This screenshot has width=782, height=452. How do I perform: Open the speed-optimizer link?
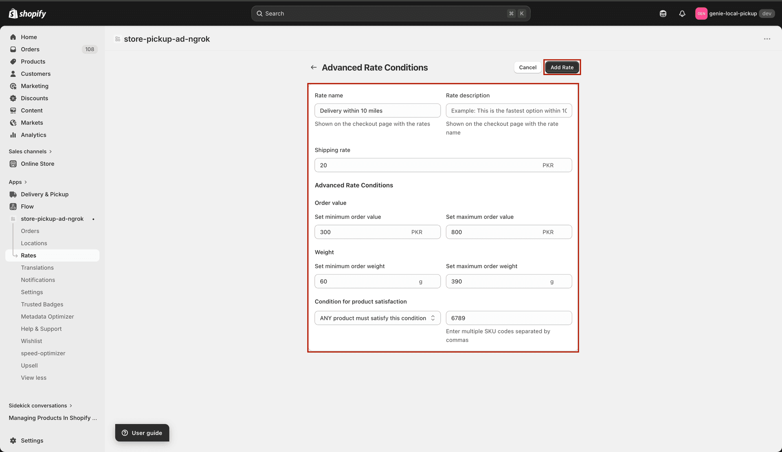click(x=43, y=353)
